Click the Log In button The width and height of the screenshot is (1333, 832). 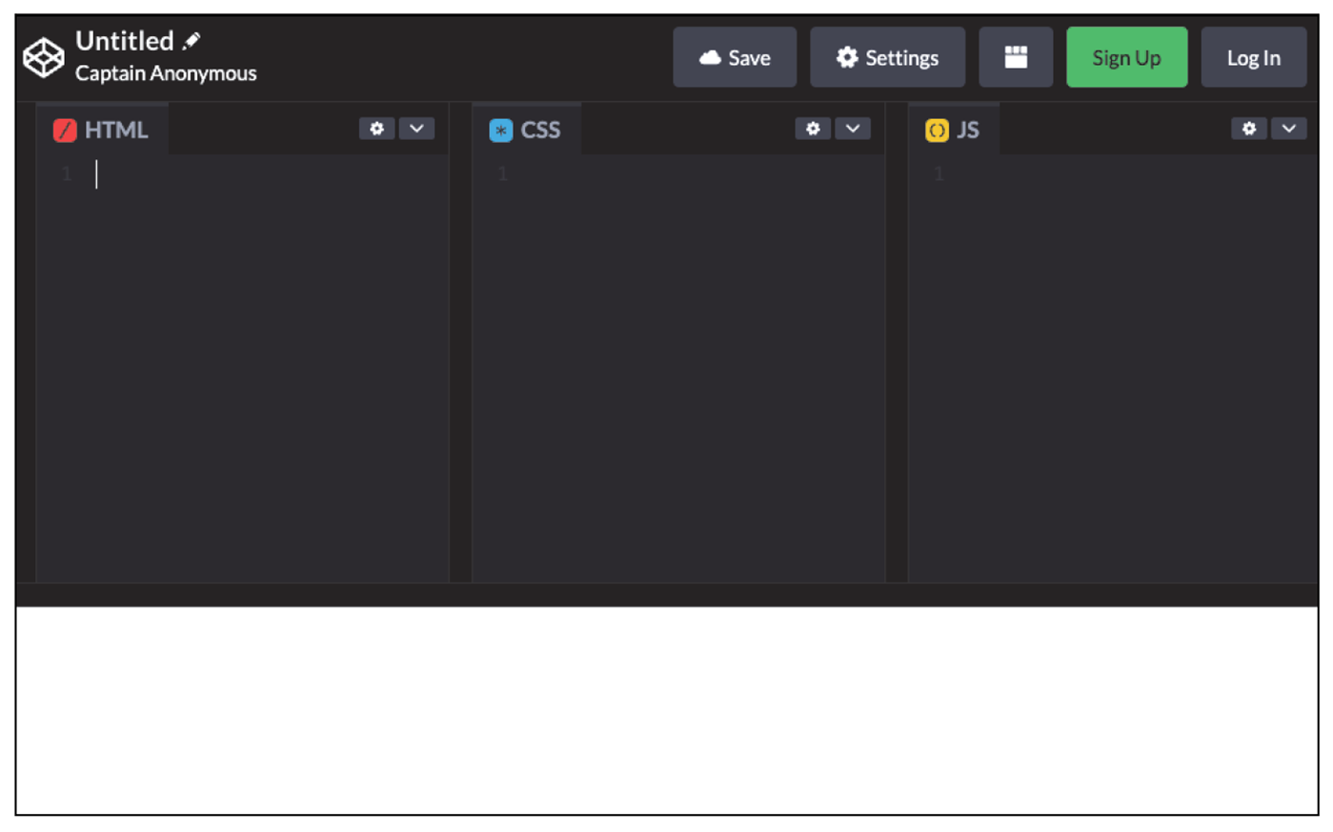pos(1254,56)
